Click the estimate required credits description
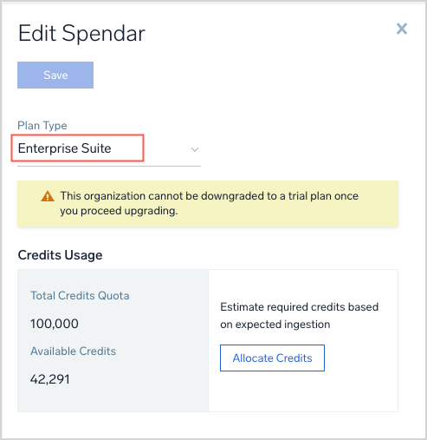The width and height of the screenshot is (427, 440). tap(299, 316)
